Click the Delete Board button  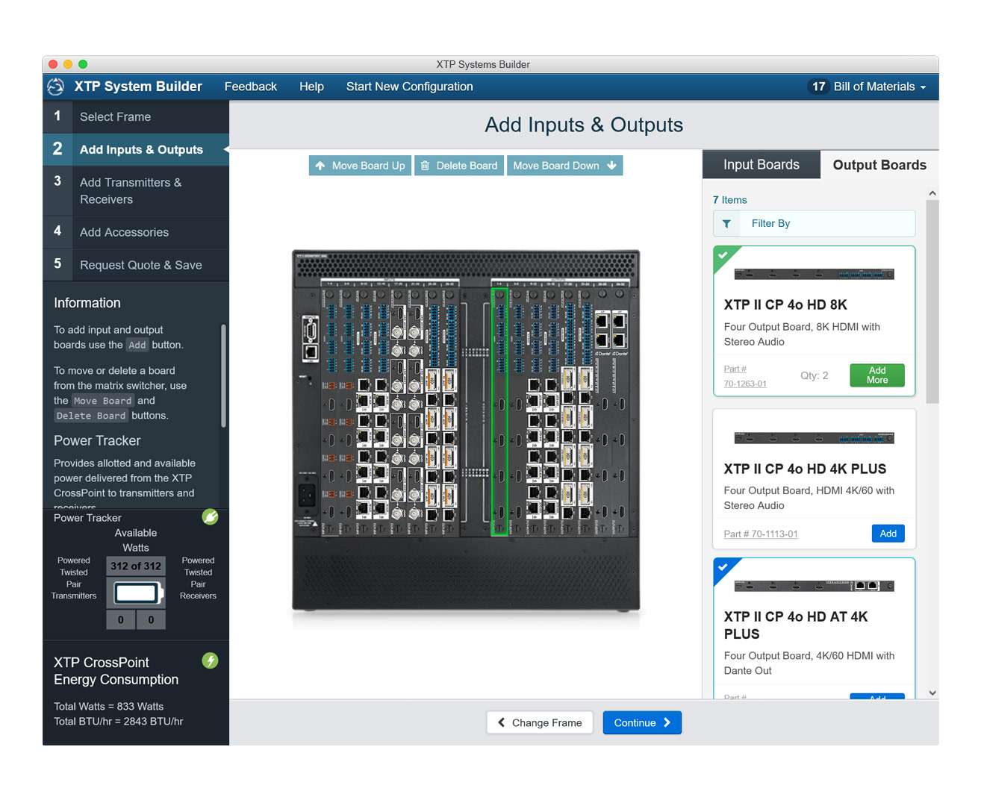[459, 166]
